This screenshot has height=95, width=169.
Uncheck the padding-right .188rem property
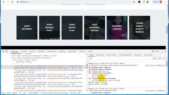(90, 69)
